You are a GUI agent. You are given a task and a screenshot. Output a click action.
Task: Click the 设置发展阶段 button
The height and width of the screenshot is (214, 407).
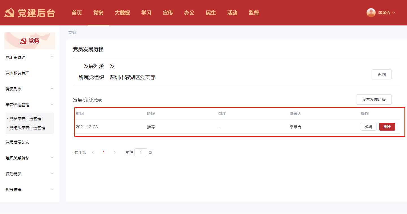pyautogui.click(x=374, y=100)
